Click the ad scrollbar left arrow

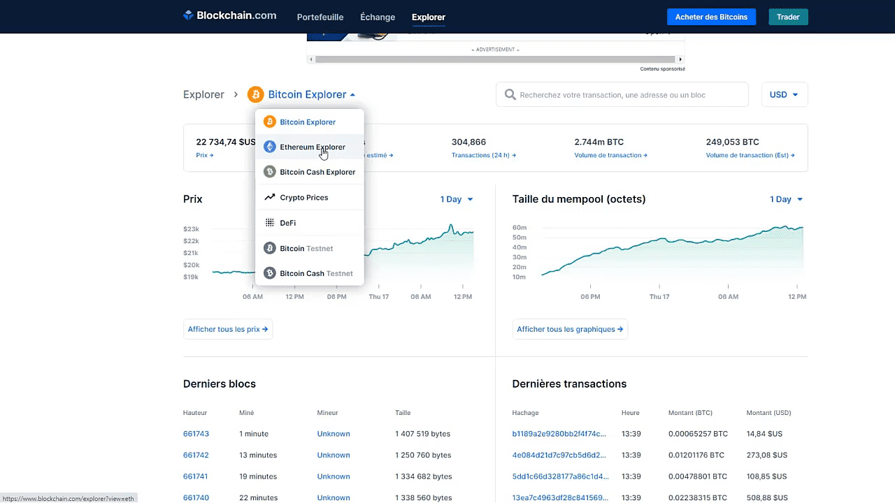tap(311, 59)
